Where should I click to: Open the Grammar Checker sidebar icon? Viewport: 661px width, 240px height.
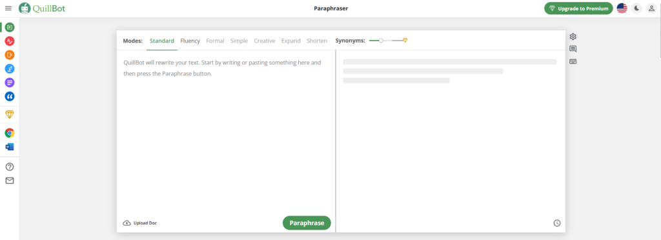pyautogui.click(x=10, y=41)
